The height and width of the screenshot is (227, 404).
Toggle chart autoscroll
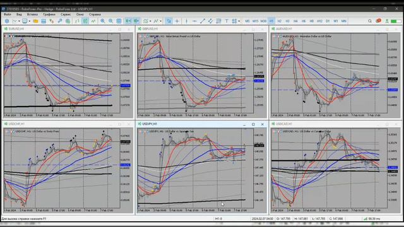tap(128, 21)
